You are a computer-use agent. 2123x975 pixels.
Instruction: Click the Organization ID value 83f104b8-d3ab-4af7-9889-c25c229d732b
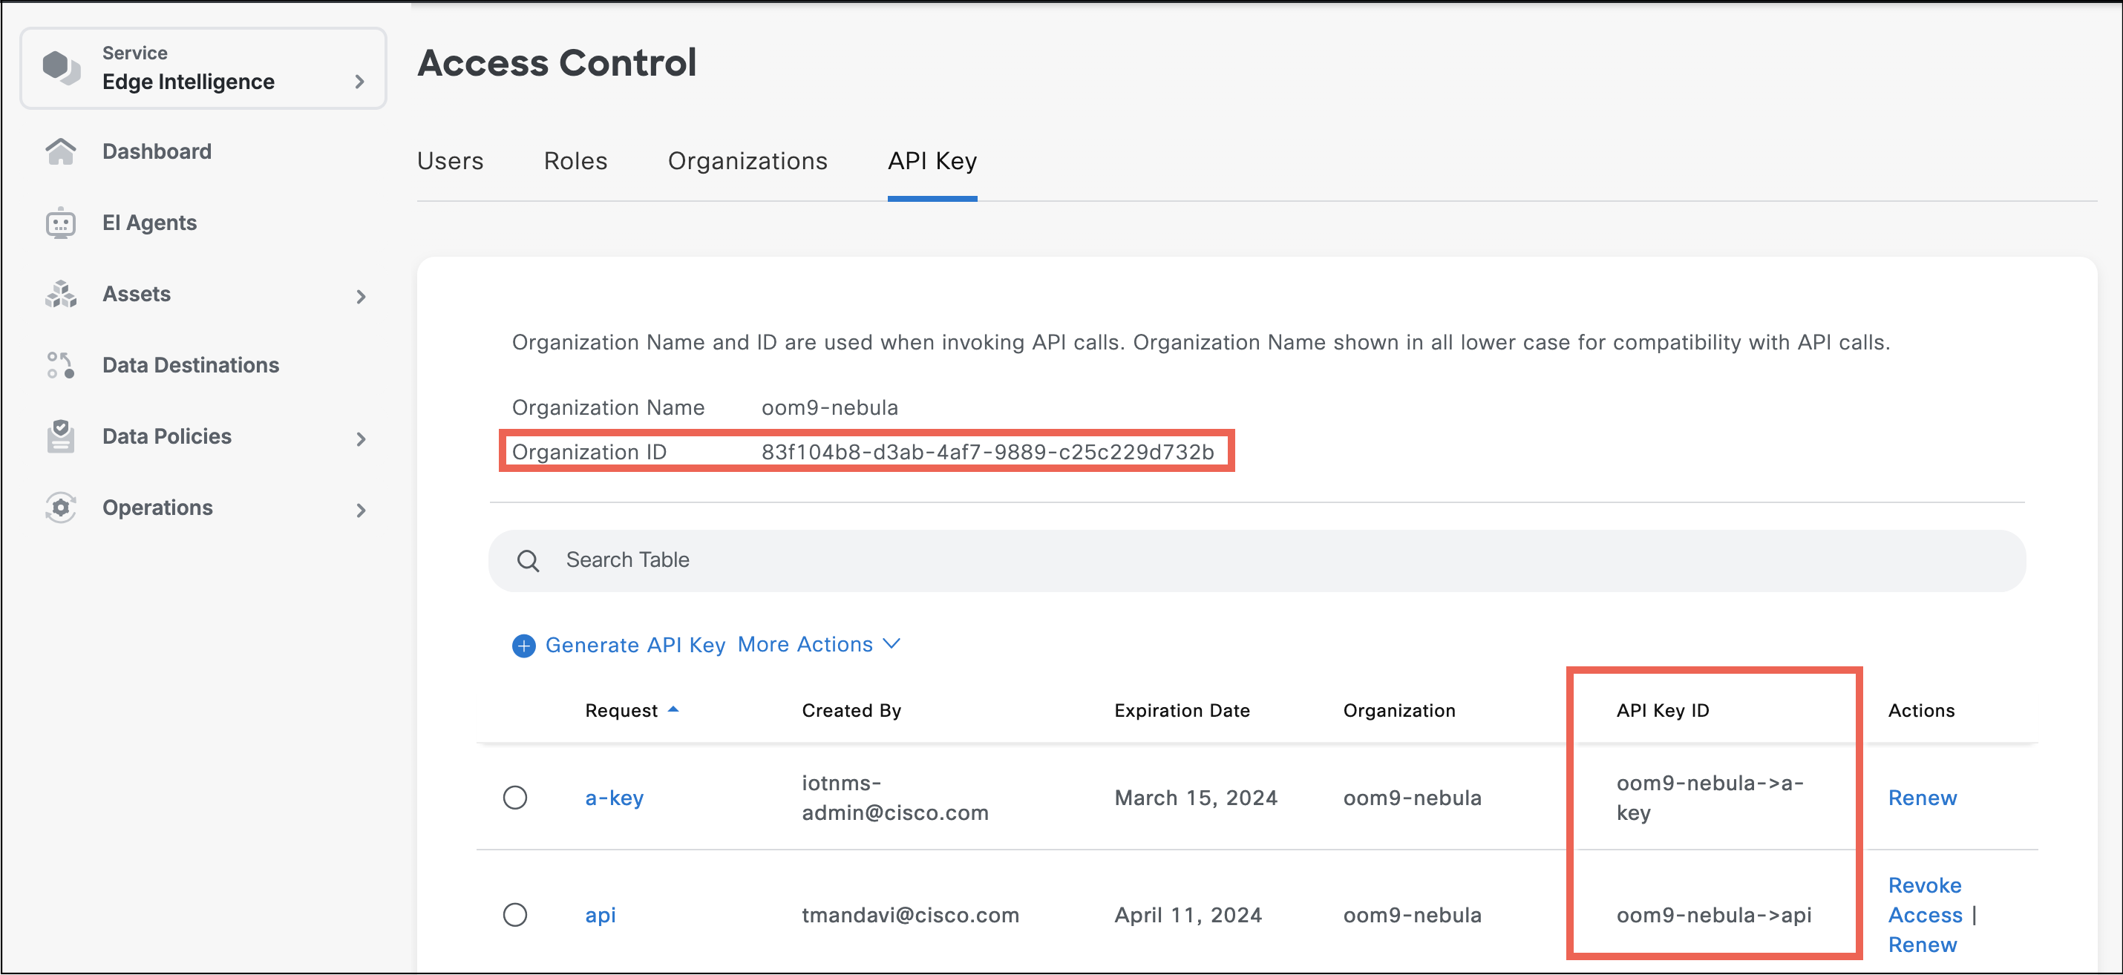987,452
